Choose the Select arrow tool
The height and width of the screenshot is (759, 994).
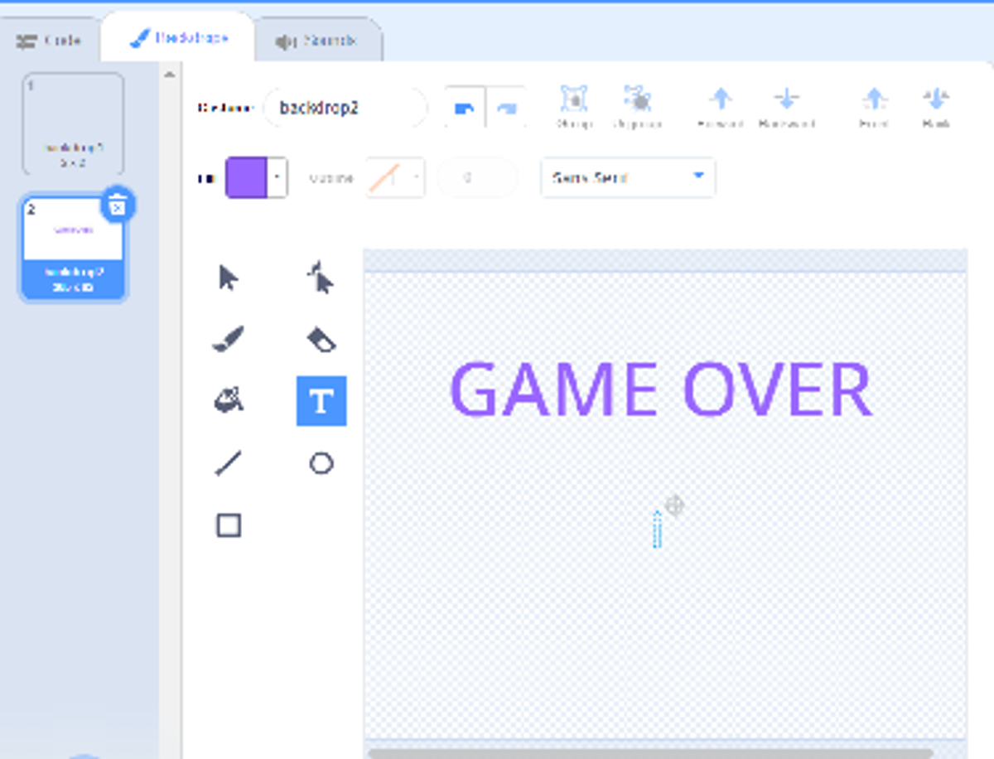coord(229,278)
